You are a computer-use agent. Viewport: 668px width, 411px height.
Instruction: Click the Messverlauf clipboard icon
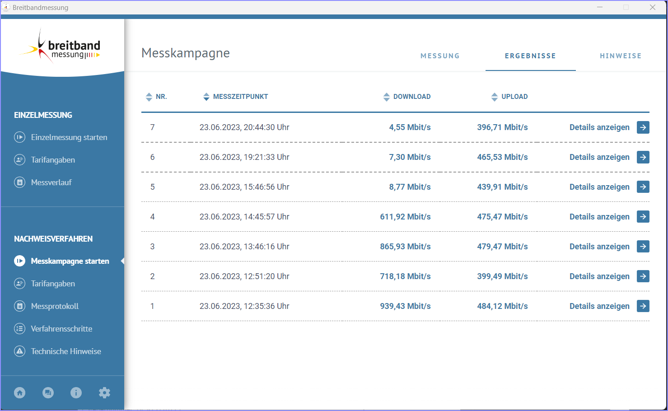19,182
